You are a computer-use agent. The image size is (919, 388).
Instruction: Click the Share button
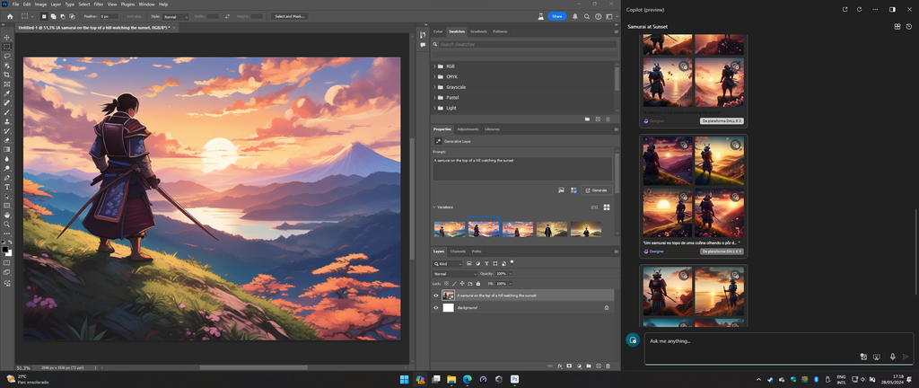click(556, 16)
